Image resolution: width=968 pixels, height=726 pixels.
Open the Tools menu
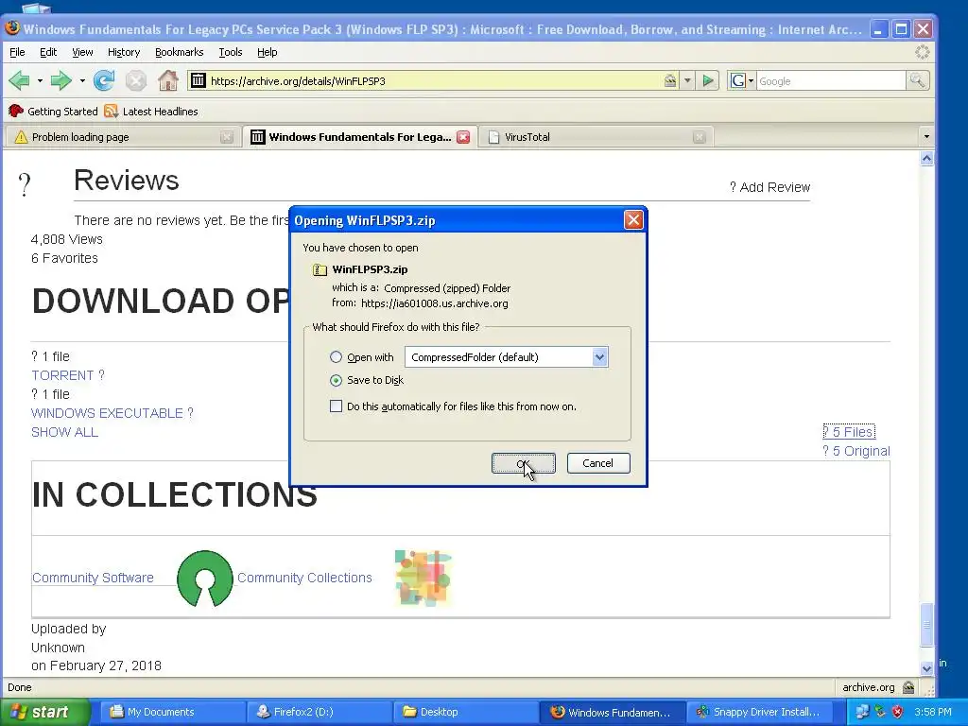click(231, 53)
